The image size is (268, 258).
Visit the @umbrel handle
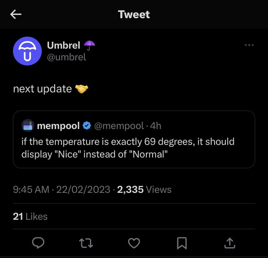(66, 57)
